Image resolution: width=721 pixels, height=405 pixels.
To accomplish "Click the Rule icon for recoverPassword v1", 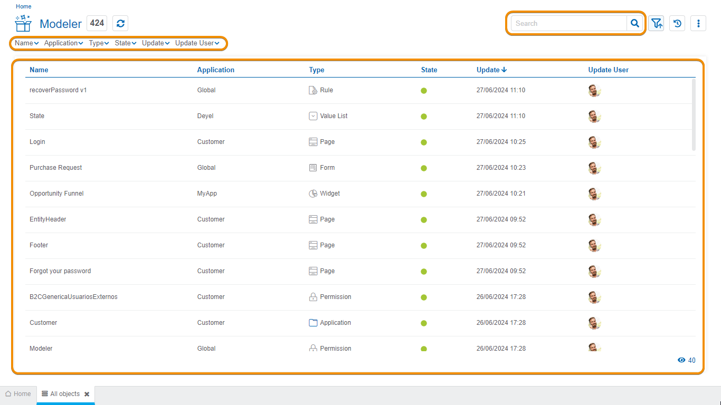I will 313,90.
